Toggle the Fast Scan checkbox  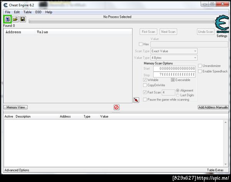[x=145, y=92]
